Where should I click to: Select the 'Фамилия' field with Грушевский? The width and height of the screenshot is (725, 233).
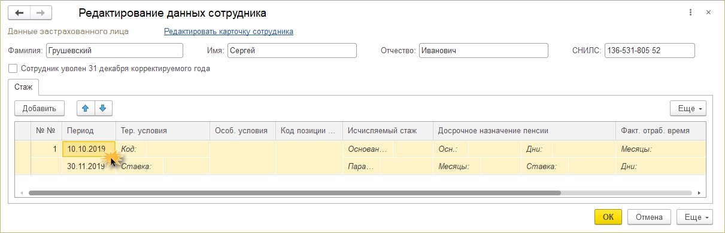click(114, 51)
